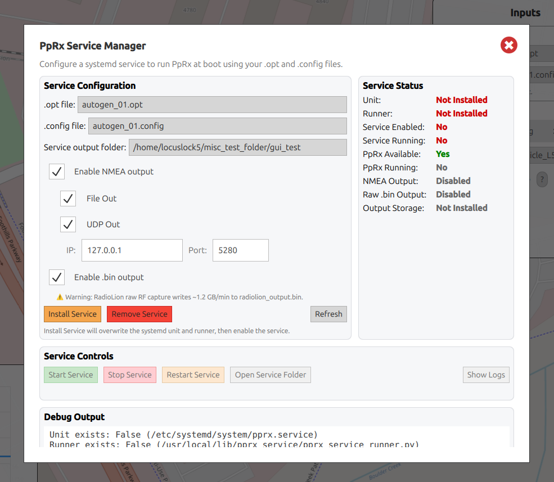Image resolution: width=554 pixels, height=482 pixels.
Task: Show the service logs
Action: (486, 375)
